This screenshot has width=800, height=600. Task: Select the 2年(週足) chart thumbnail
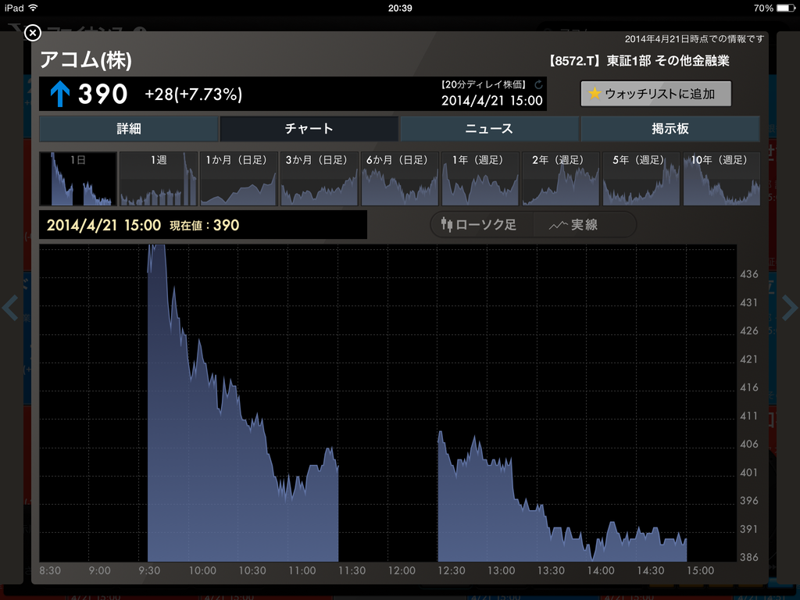tap(561, 179)
